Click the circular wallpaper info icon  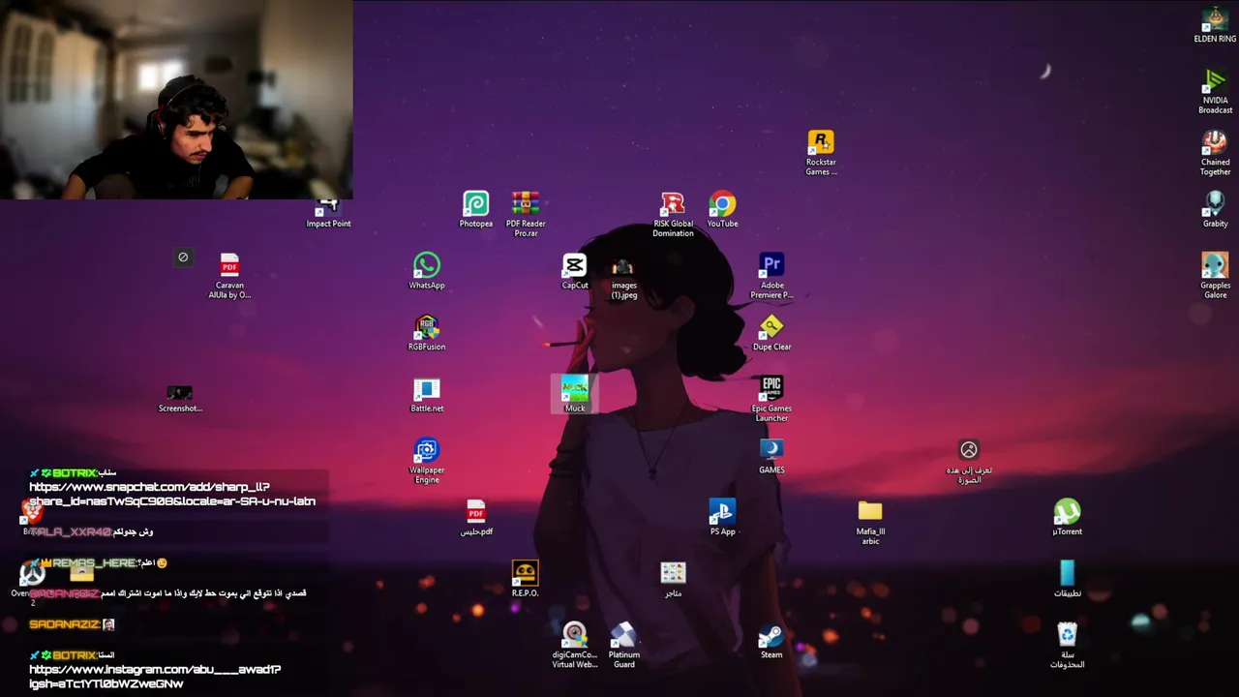pos(969,450)
